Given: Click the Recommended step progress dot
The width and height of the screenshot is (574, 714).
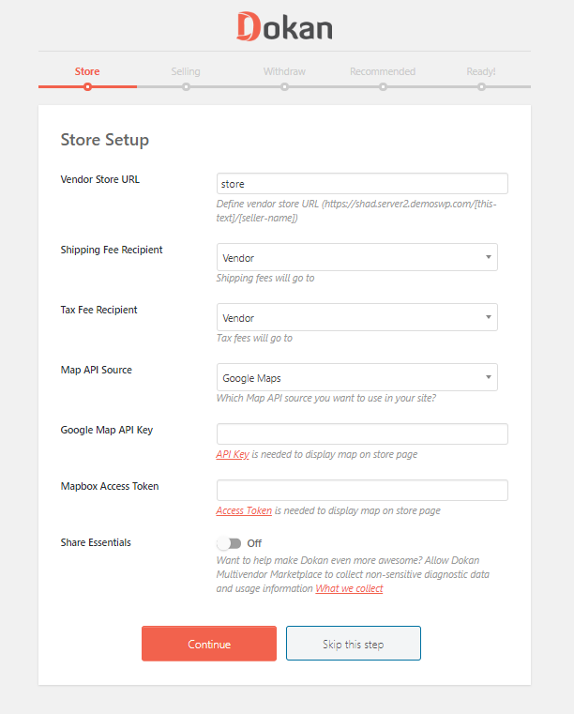Looking at the screenshot, I should 383,86.
